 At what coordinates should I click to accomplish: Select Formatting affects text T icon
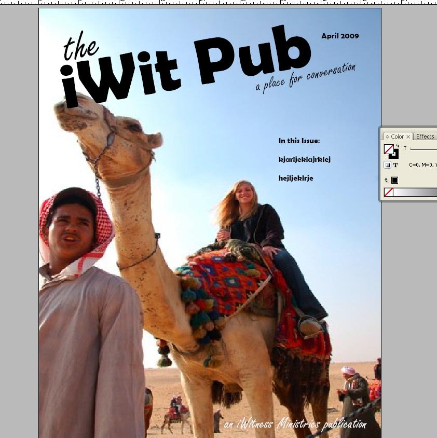click(395, 165)
